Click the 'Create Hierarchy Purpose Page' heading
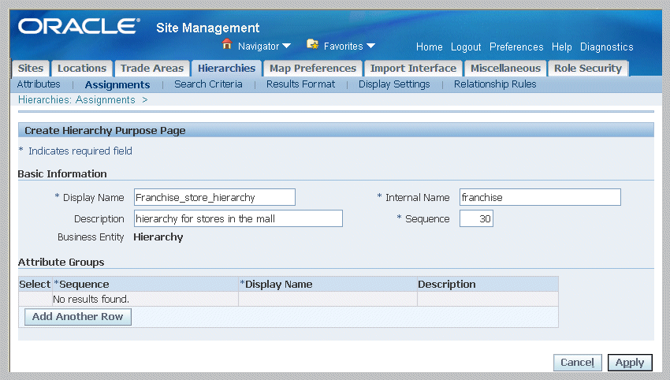 105,131
